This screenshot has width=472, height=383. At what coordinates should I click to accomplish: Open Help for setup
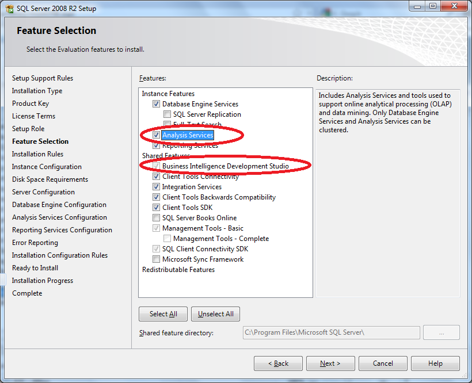[x=435, y=363]
